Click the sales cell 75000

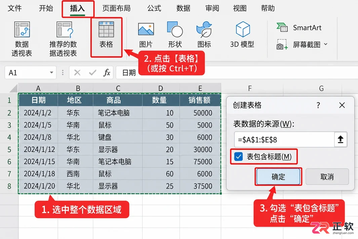pos(200,162)
